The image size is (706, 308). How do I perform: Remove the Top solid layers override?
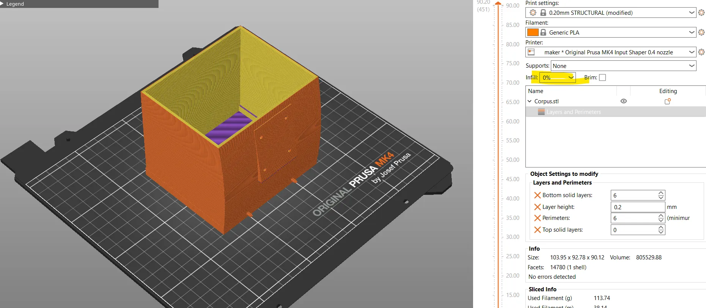click(537, 230)
